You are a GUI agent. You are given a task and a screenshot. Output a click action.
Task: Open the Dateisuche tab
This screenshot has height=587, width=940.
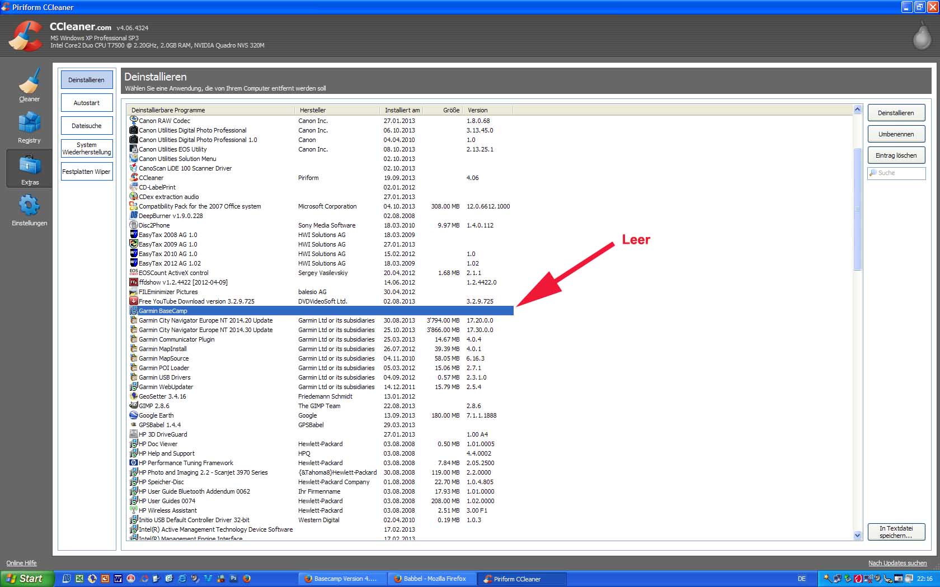(87, 126)
